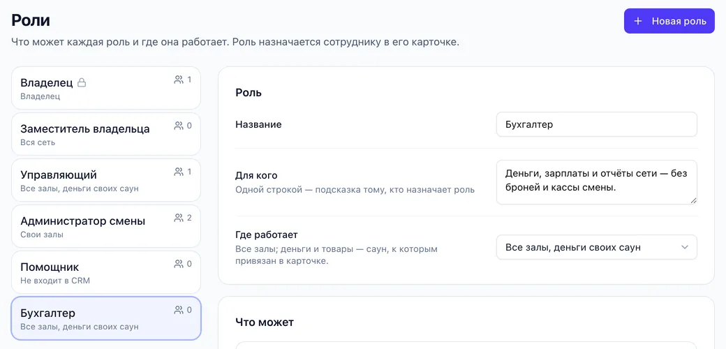
Task: Select the Заместитель владельца role card
Action: pyautogui.click(x=106, y=134)
